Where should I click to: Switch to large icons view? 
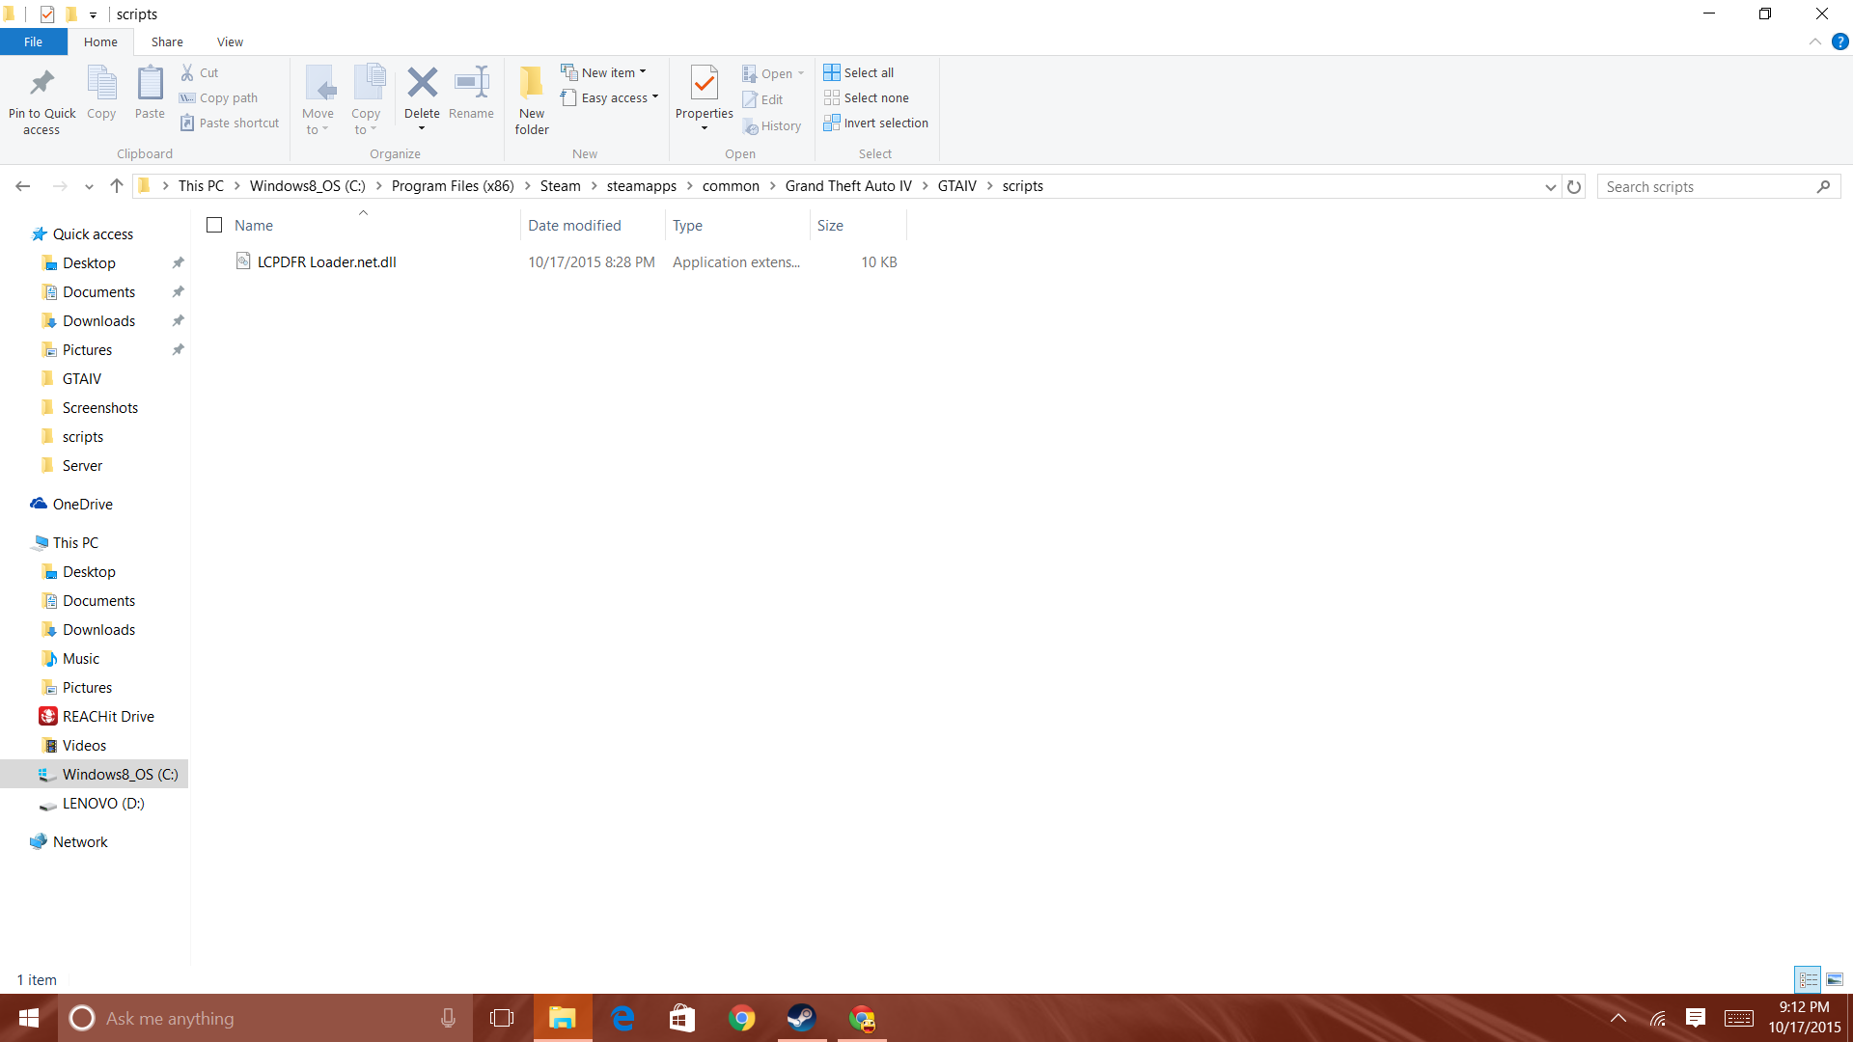coord(1835,979)
